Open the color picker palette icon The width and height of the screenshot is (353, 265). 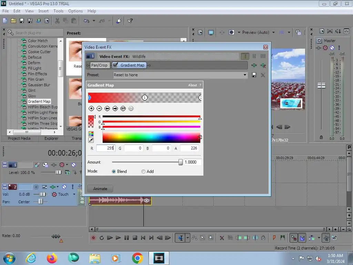[91, 134]
